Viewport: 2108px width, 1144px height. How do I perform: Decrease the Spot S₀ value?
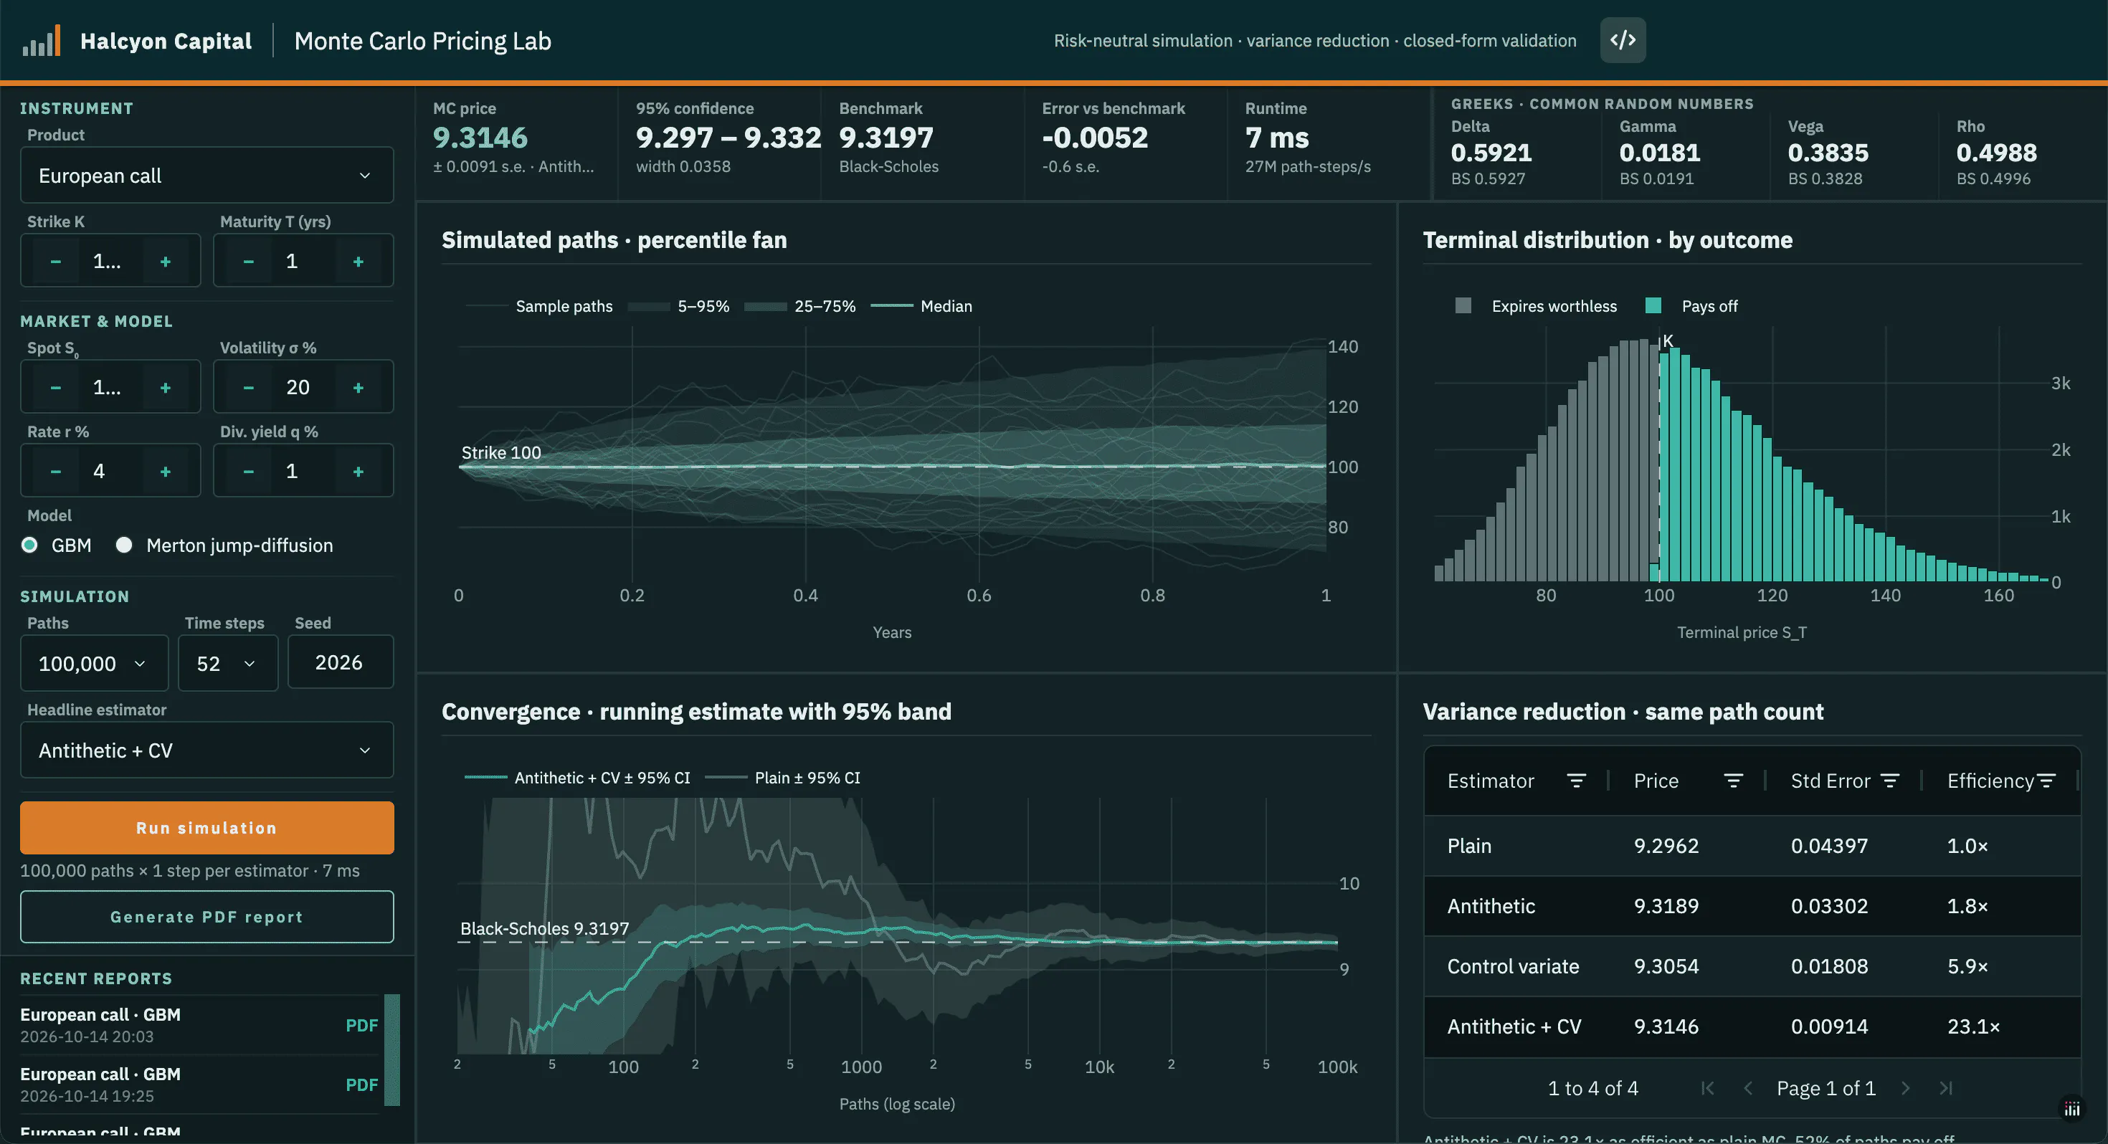click(56, 387)
